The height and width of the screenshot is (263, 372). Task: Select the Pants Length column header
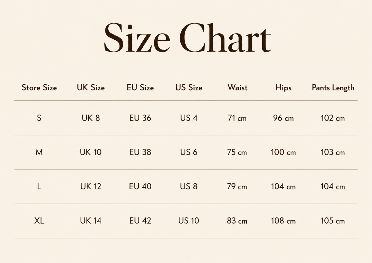(x=333, y=88)
